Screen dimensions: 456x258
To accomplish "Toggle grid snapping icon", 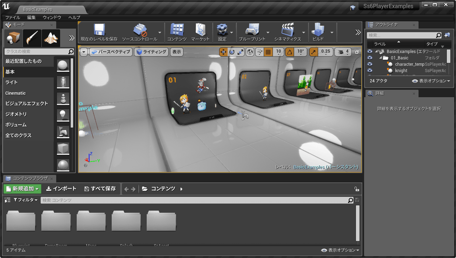I will pyautogui.click(x=268, y=52).
